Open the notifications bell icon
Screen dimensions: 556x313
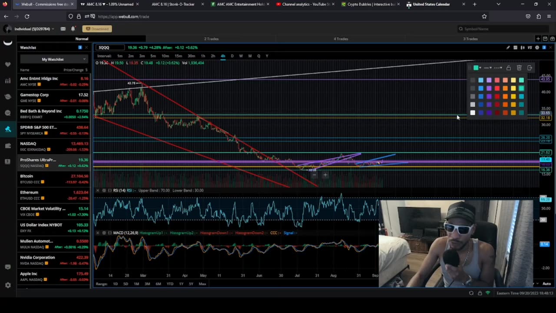[x=73, y=29]
